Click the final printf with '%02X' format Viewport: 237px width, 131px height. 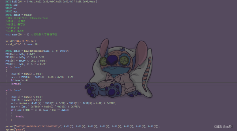(x=82, y=126)
